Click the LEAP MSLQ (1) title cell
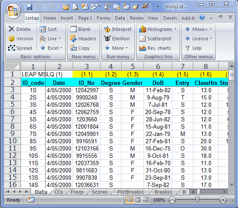238x208 pixels. tap(42, 74)
